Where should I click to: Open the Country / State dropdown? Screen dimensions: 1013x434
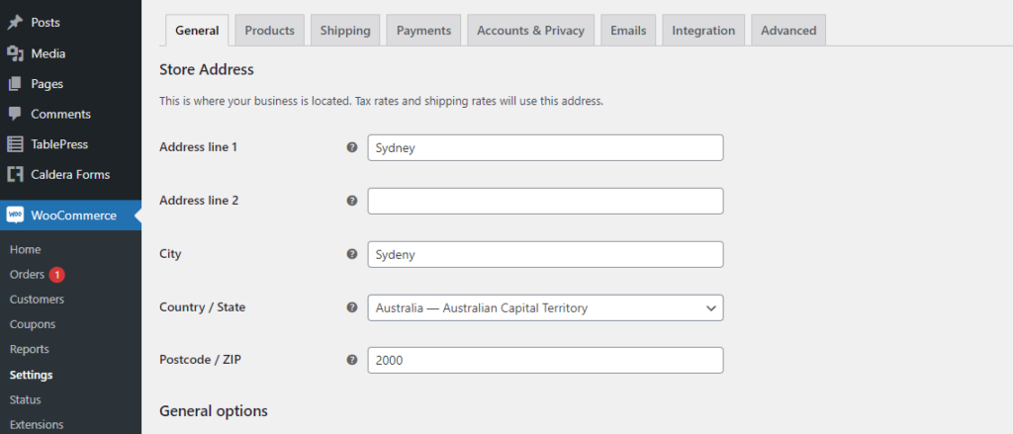(x=545, y=308)
